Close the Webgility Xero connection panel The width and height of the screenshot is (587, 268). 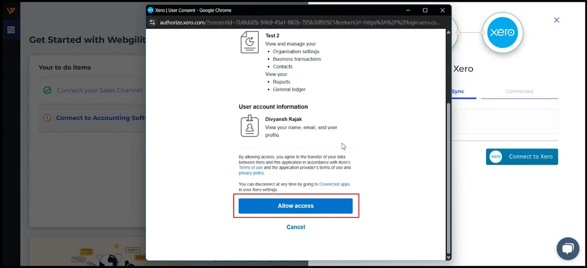pyautogui.click(x=557, y=20)
